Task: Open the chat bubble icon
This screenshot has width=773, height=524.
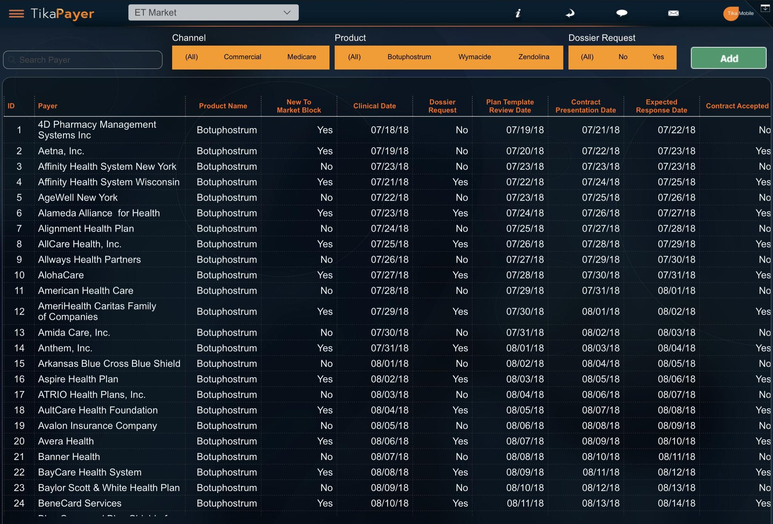Action: 621,13
